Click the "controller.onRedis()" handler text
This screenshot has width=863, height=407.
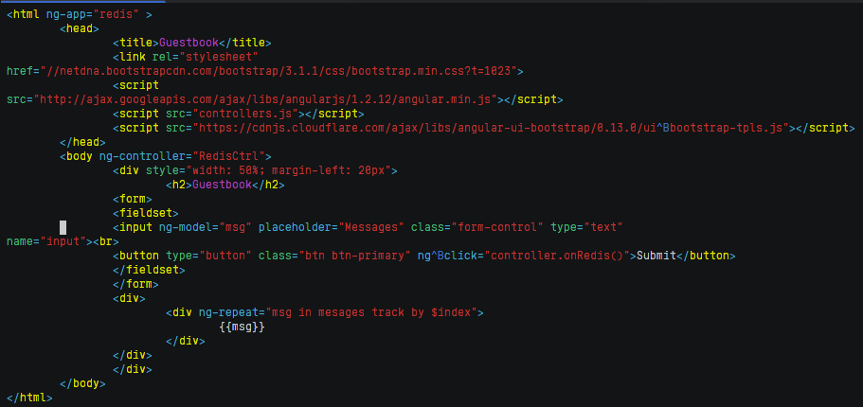[557, 257]
